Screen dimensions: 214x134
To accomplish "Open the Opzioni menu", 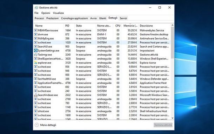I will (46, 13).
